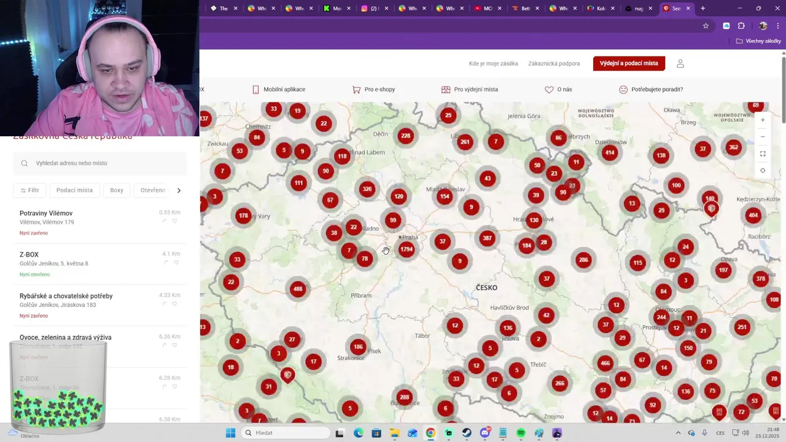Open the Pro výdejní místa menu item

(x=469, y=90)
